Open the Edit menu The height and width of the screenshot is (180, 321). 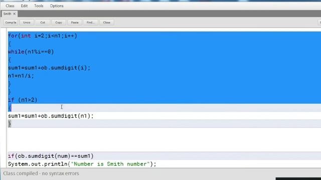coord(24,6)
